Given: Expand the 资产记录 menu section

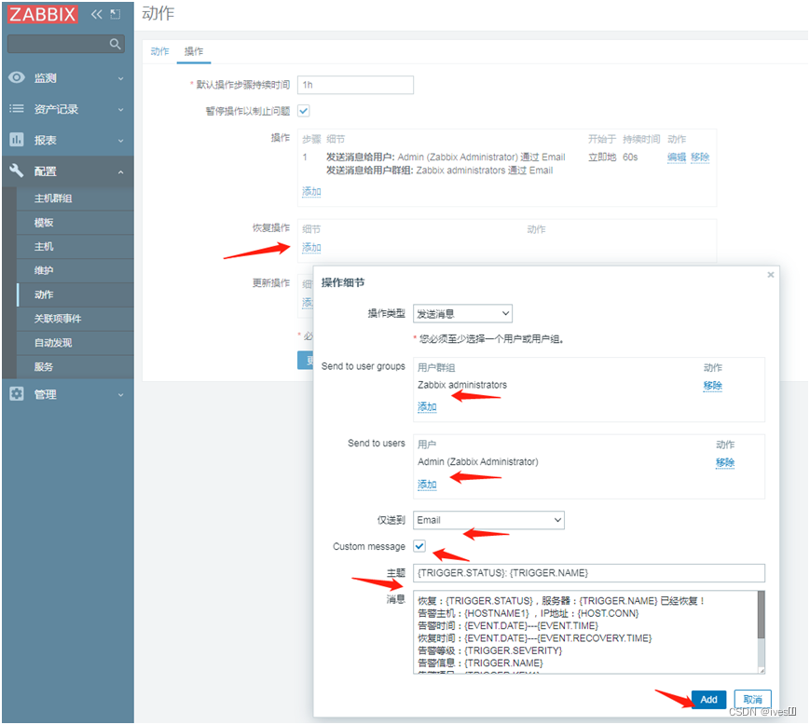Looking at the screenshot, I should tap(120, 109).
